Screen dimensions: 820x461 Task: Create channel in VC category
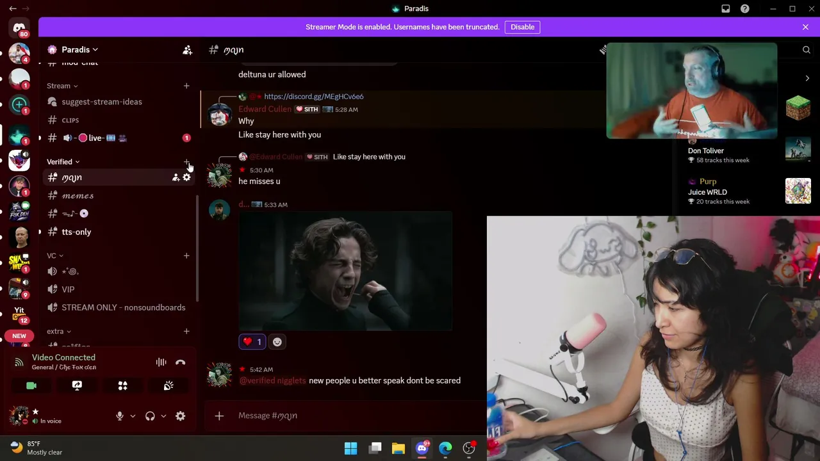click(186, 255)
